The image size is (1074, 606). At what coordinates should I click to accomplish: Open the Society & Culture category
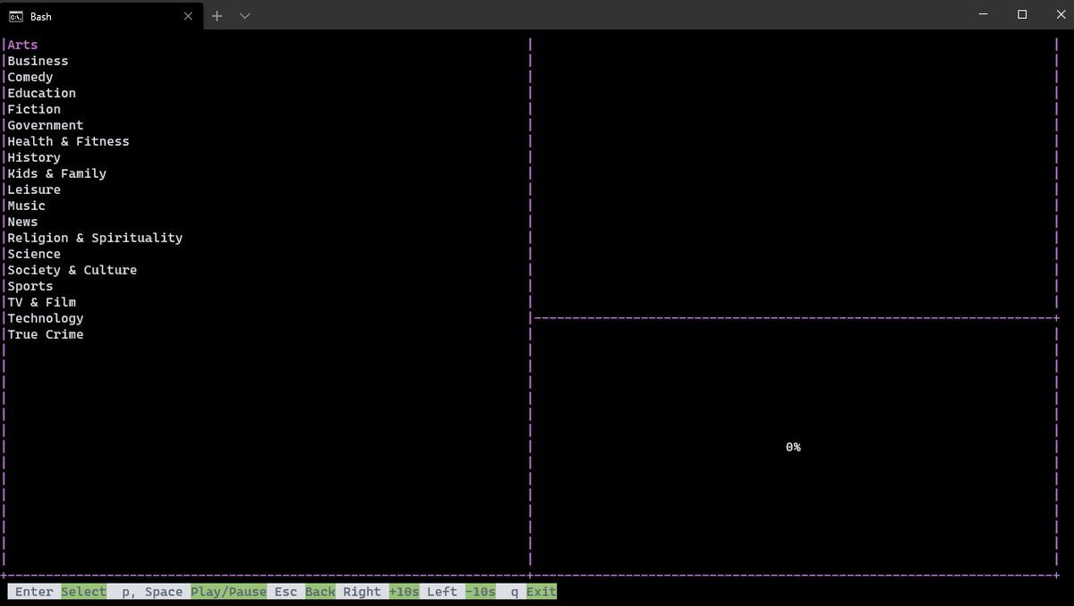(x=72, y=270)
